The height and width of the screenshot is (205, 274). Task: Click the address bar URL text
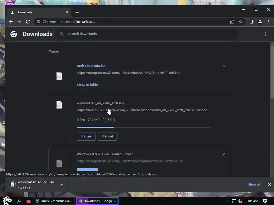click(x=78, y=22)
